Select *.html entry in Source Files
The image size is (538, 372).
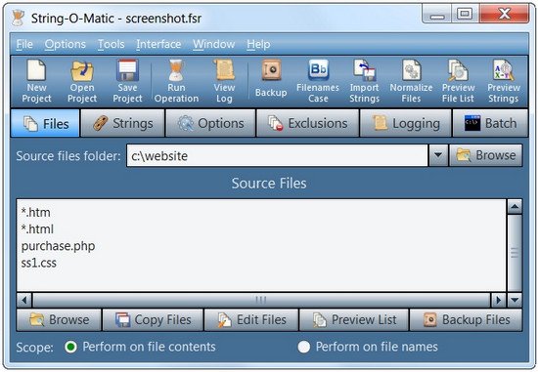tap(37, 229)
